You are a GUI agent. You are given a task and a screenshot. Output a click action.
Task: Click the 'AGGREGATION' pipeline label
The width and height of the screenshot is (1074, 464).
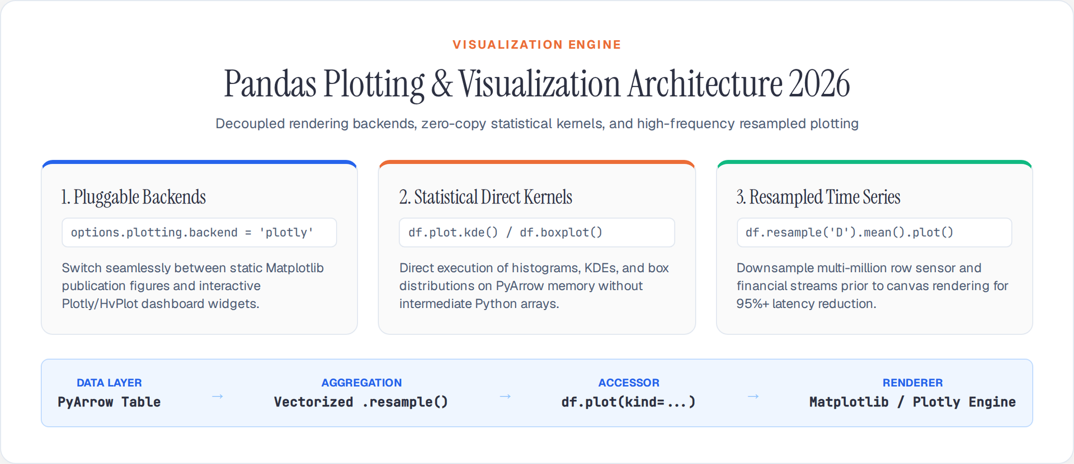361,383
